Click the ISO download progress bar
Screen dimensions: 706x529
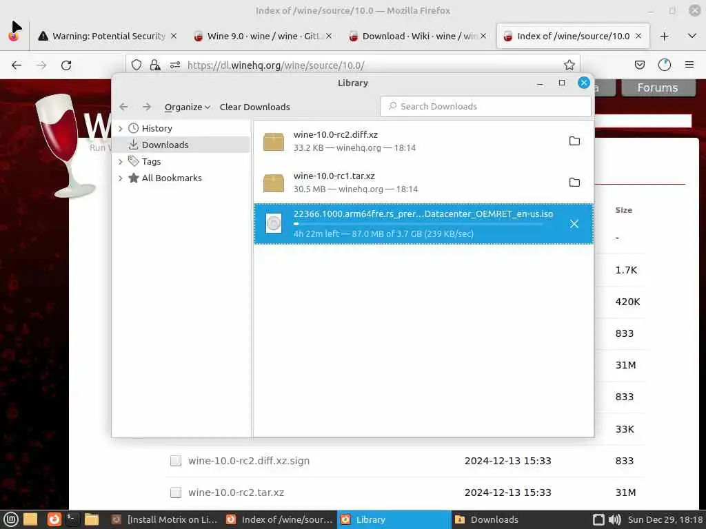[x=418, y=224]
